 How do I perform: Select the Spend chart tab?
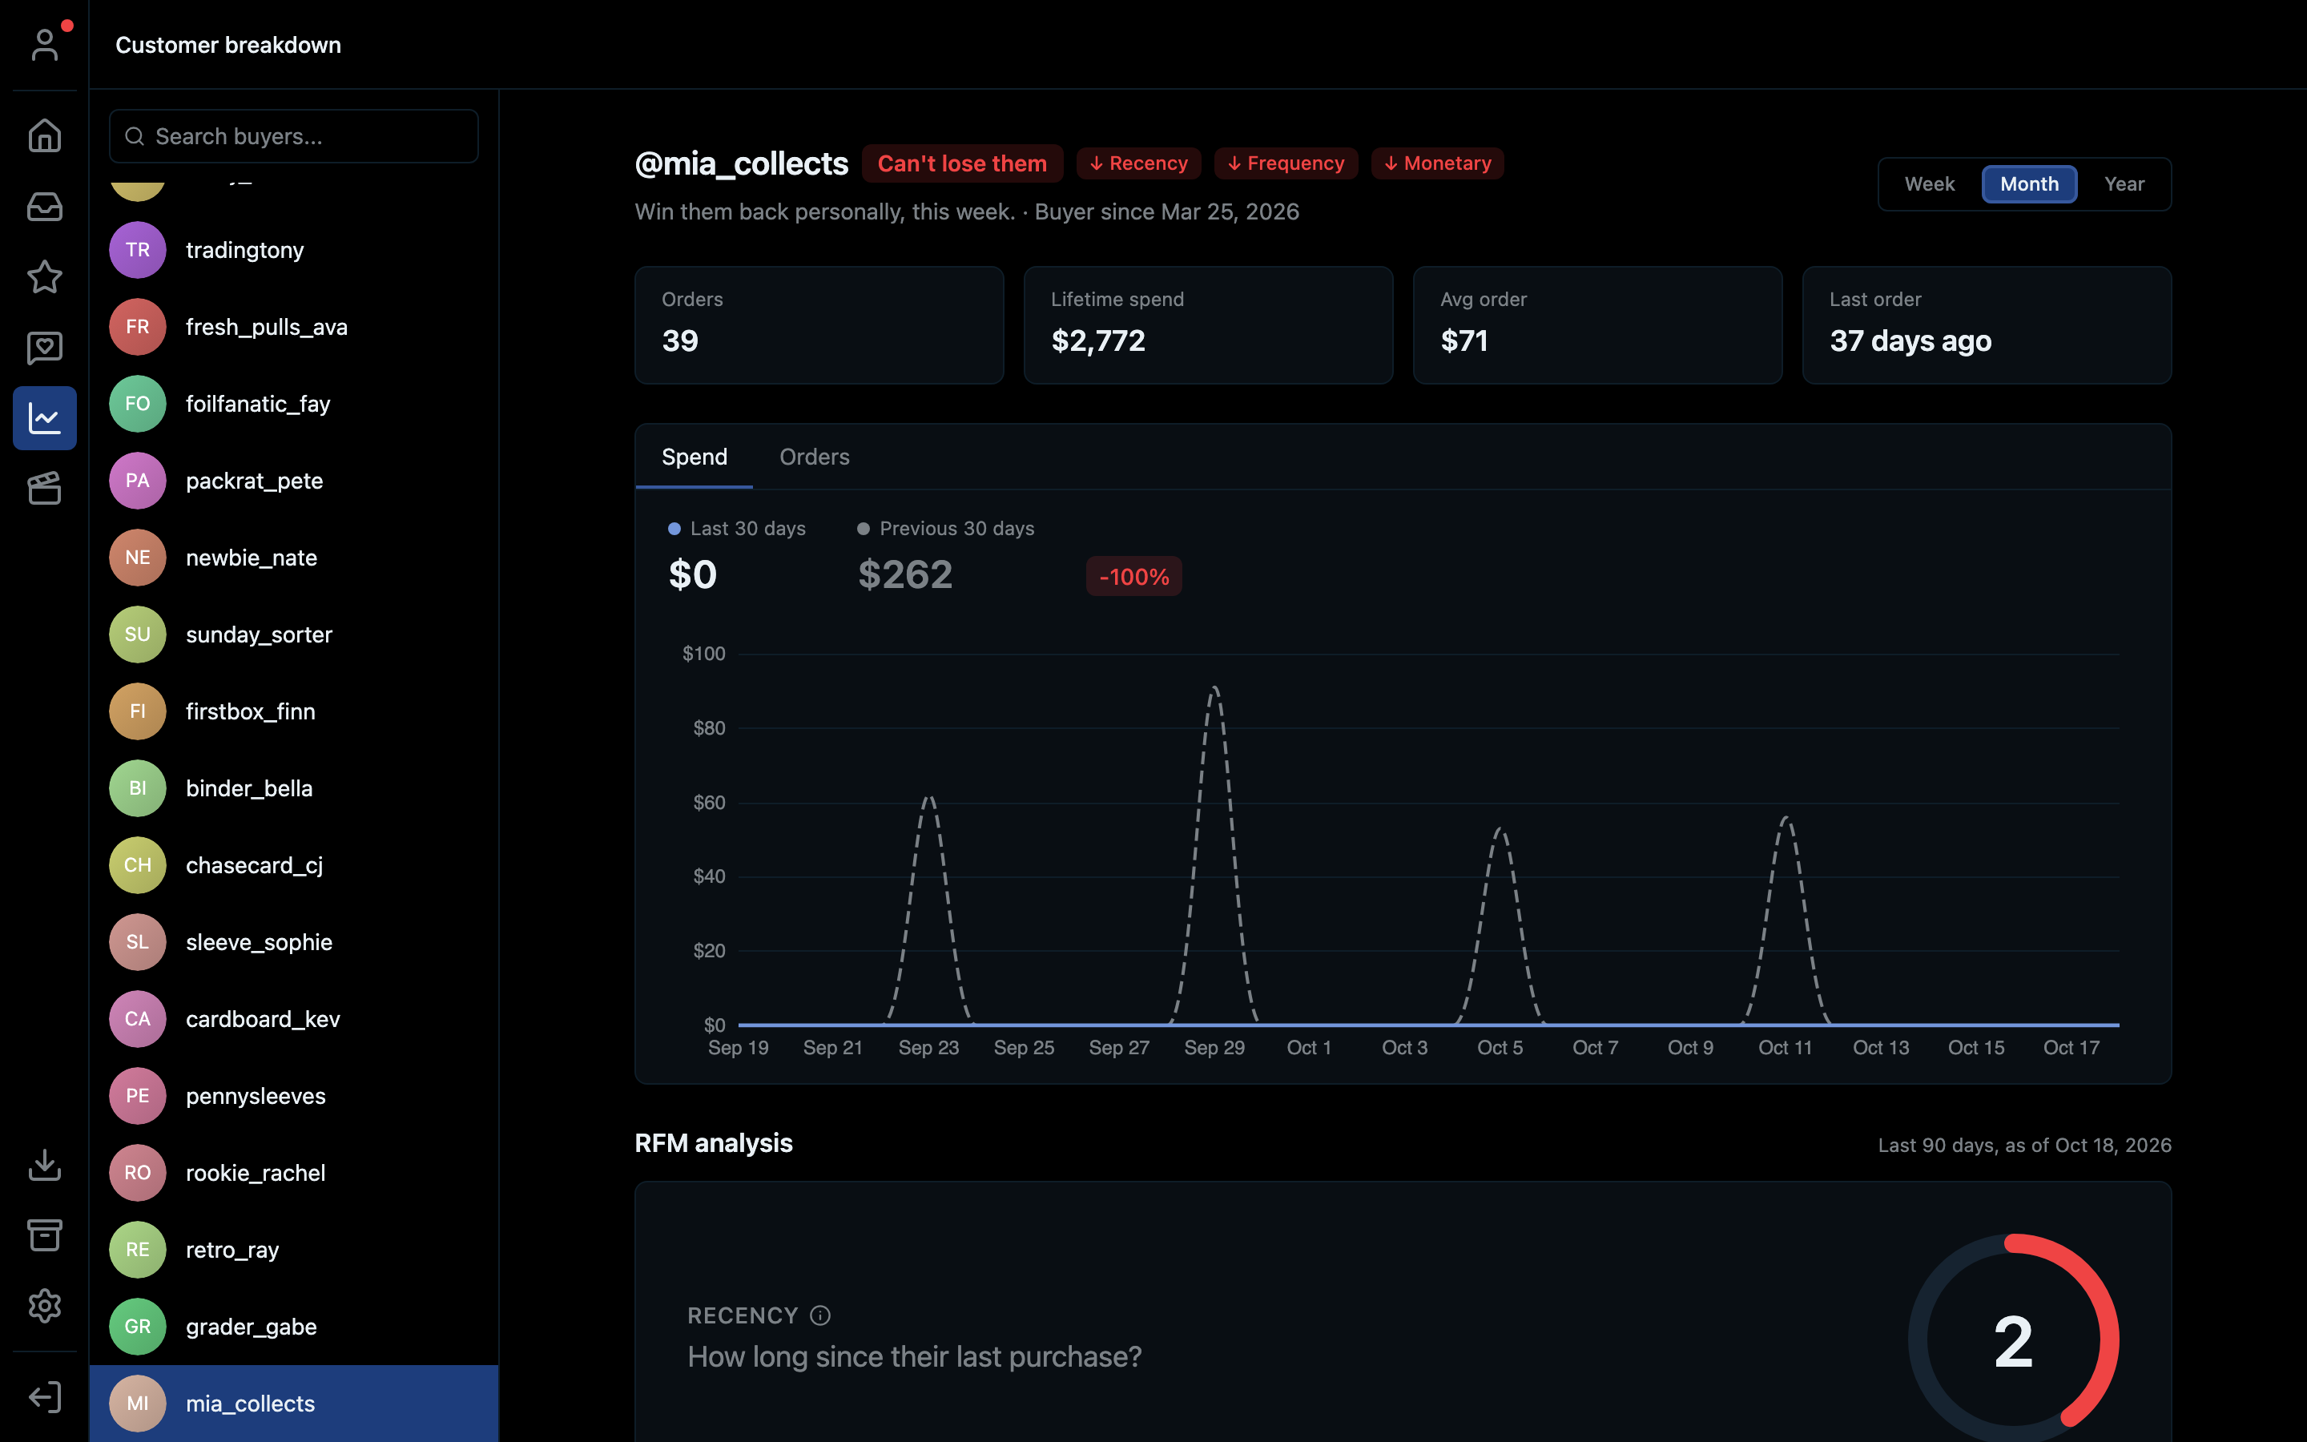tap(694, 457)
